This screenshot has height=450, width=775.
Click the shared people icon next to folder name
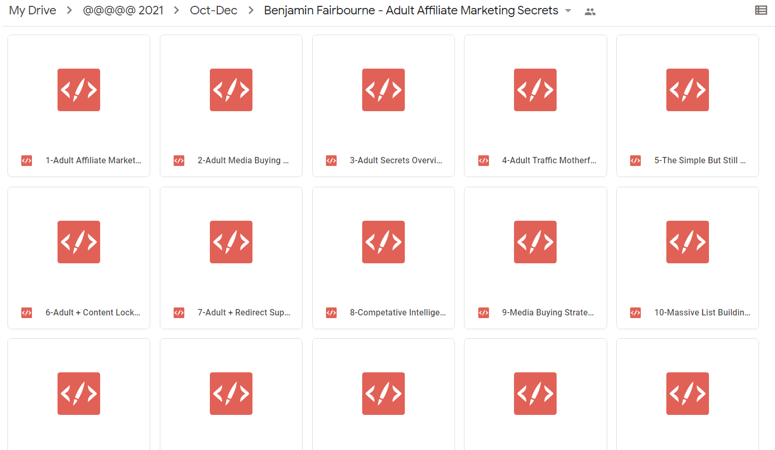[590, 12]
